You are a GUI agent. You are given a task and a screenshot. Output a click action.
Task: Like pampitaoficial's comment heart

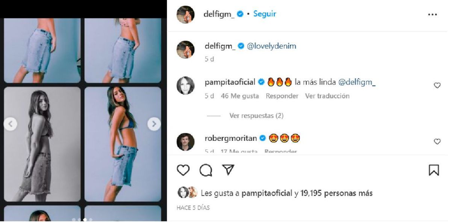pyautogui.click(x=437, y=86)
